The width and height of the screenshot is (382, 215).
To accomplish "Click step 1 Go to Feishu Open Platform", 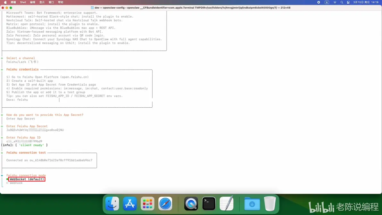I will (47, 77).
